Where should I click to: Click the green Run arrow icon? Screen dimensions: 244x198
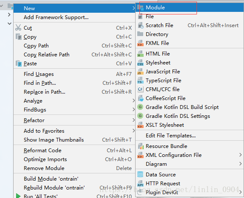(x=18, y=196)
